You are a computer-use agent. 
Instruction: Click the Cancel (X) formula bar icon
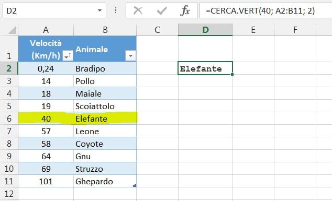click(x=138, y=10)
